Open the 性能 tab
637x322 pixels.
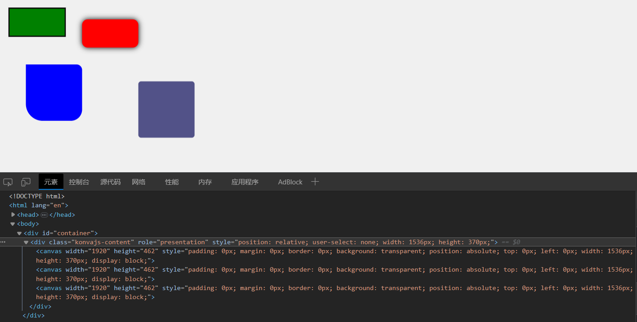(172, 182)
